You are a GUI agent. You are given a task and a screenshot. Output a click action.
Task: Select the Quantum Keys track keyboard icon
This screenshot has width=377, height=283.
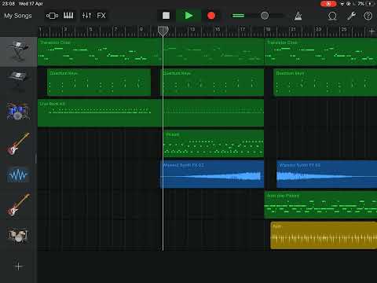(x=18, y=81)
